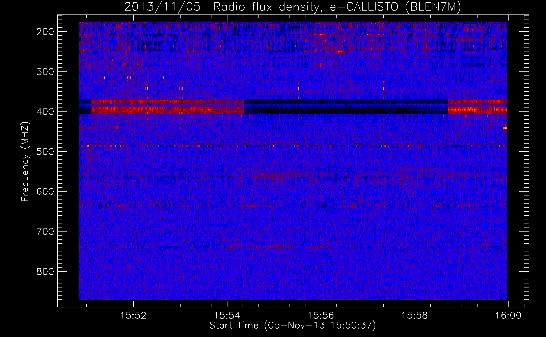Image resolution: width=546 pixels, height=337 pixels.
Task: Click the 400 frequency tick label
Action: 45,112
